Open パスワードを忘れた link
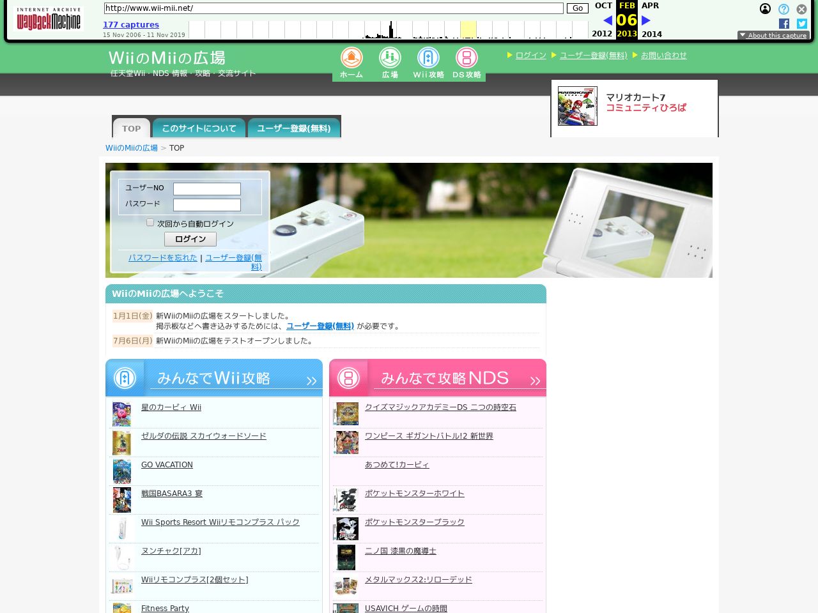 [163, 258]
